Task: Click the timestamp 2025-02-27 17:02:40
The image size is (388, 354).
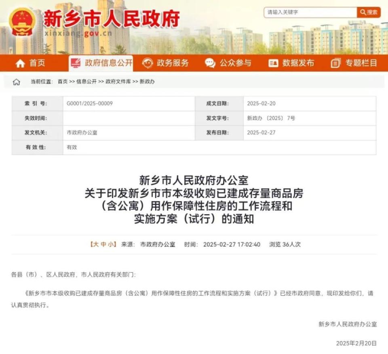Action: pyautogui.click(x=232, y=244)
